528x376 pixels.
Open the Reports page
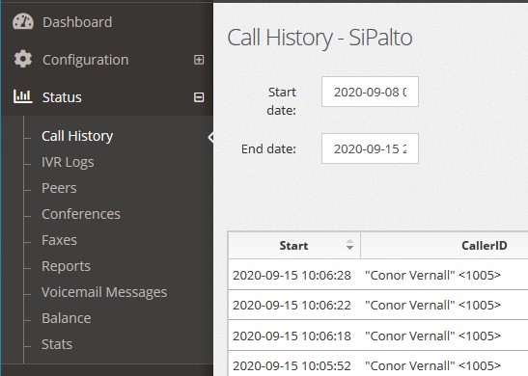(66, 266)
